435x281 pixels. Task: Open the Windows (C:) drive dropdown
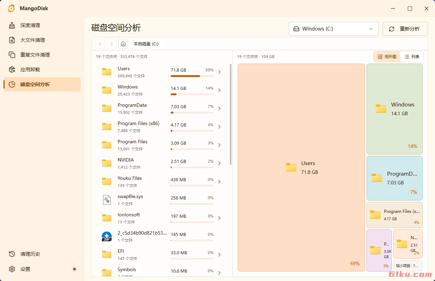[x=333, y=29]
